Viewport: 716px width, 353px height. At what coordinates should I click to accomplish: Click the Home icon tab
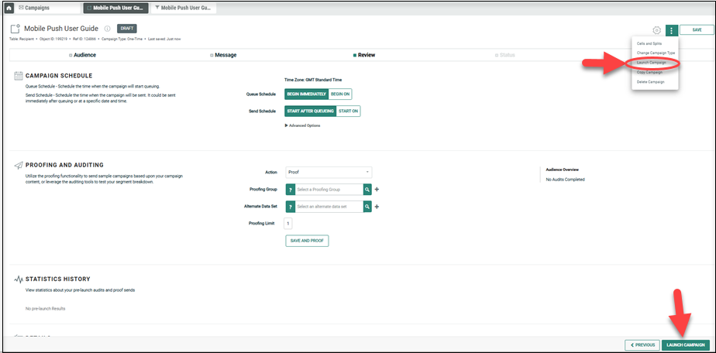click(x=9, y=8)
